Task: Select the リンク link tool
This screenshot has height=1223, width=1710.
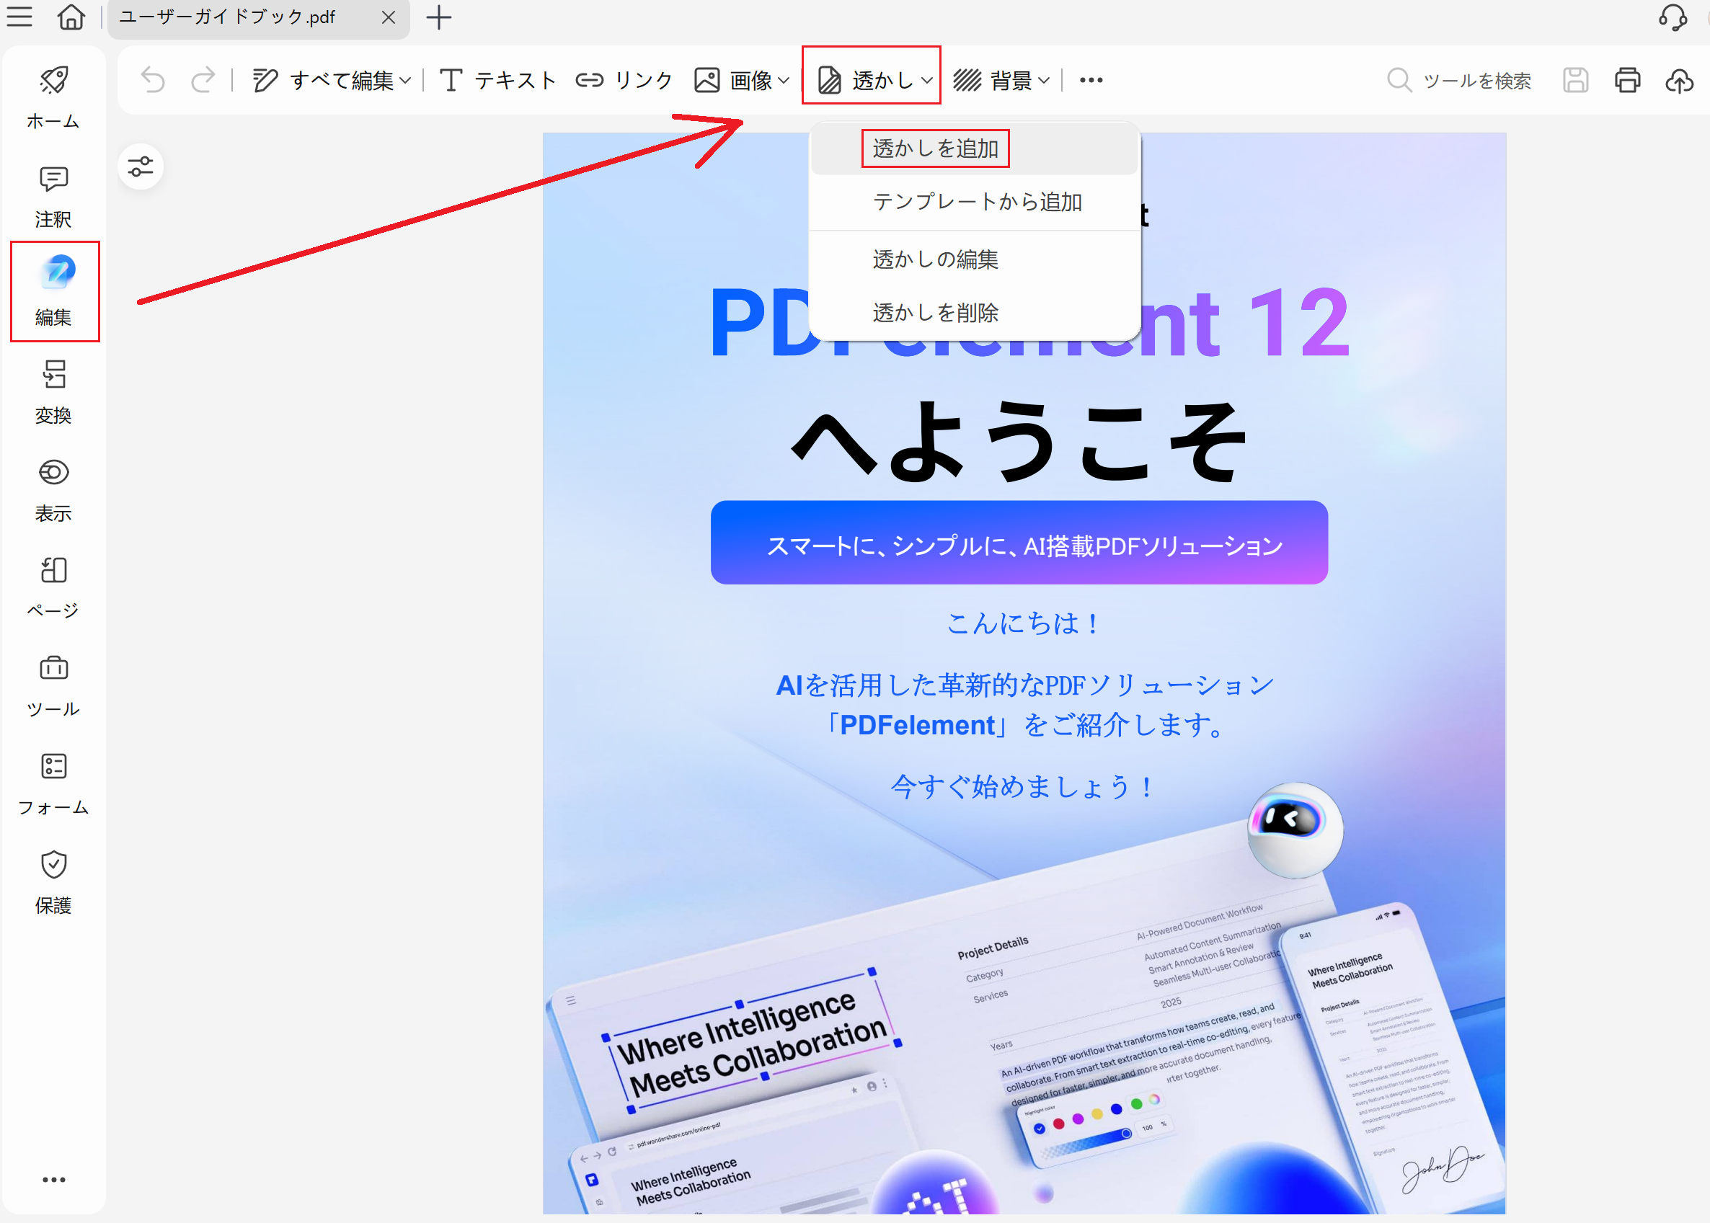Action: (x=624, y=80)
